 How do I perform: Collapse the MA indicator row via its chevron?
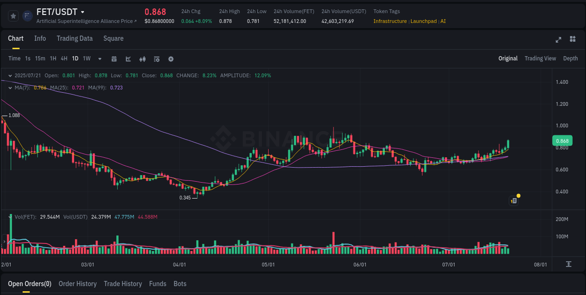[10, 88]
